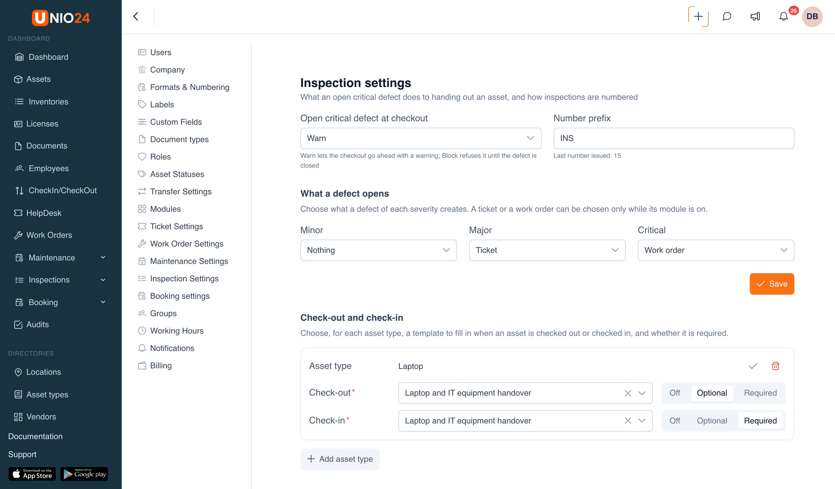
Task: Go to Custom Fields settings
Action: (x=170, y=122)
